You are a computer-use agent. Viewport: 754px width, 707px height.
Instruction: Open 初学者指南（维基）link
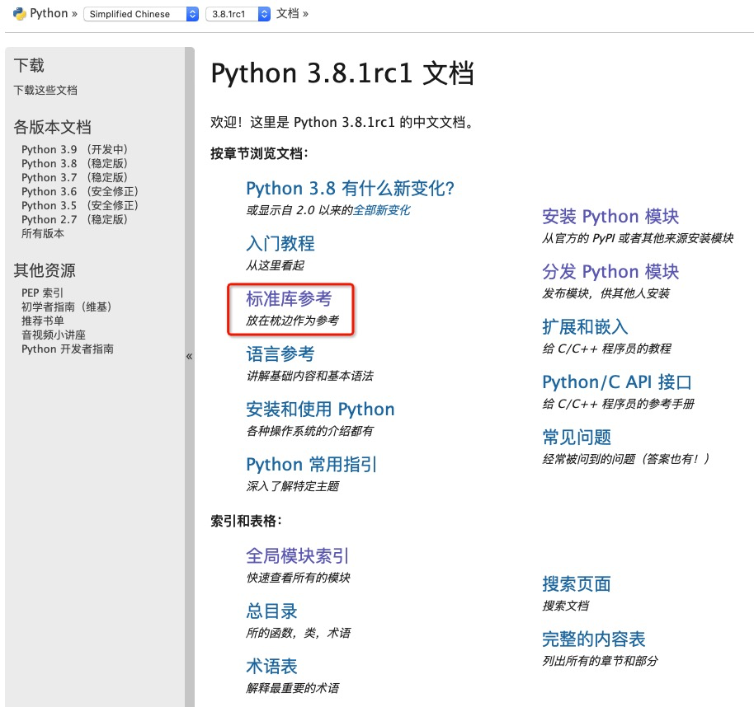[66, 307]
